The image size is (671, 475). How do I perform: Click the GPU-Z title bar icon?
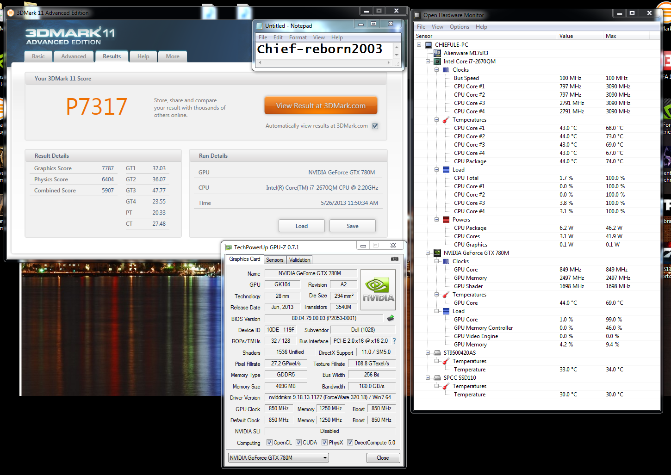coord(228,247)
